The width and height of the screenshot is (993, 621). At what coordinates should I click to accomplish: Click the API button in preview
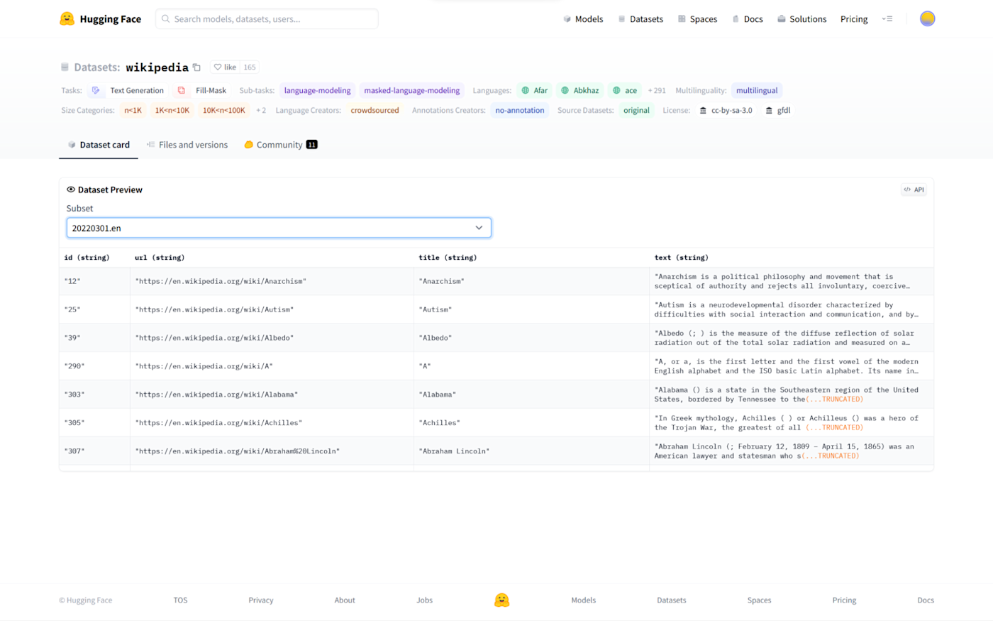[914, 189]
